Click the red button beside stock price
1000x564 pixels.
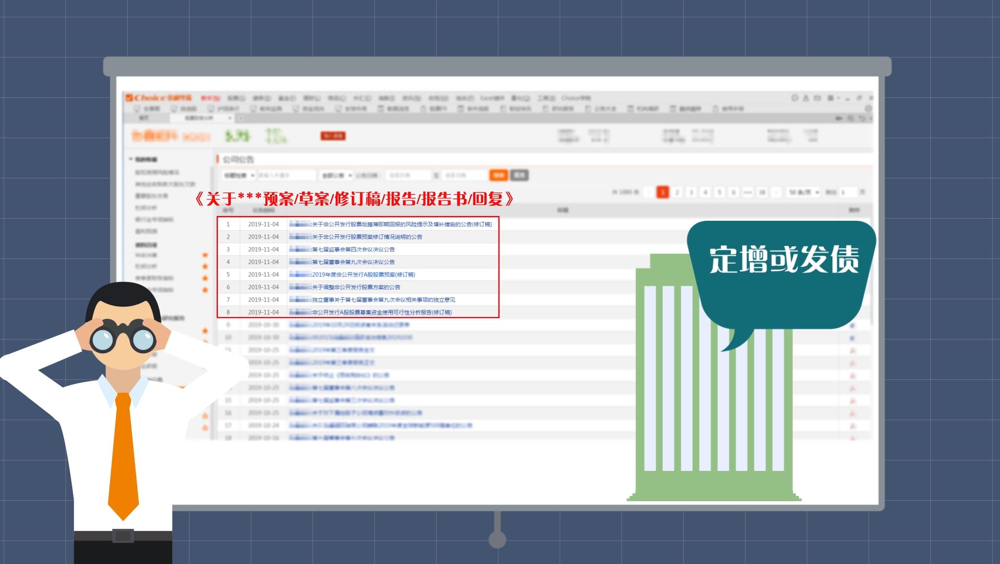point(332,136)
